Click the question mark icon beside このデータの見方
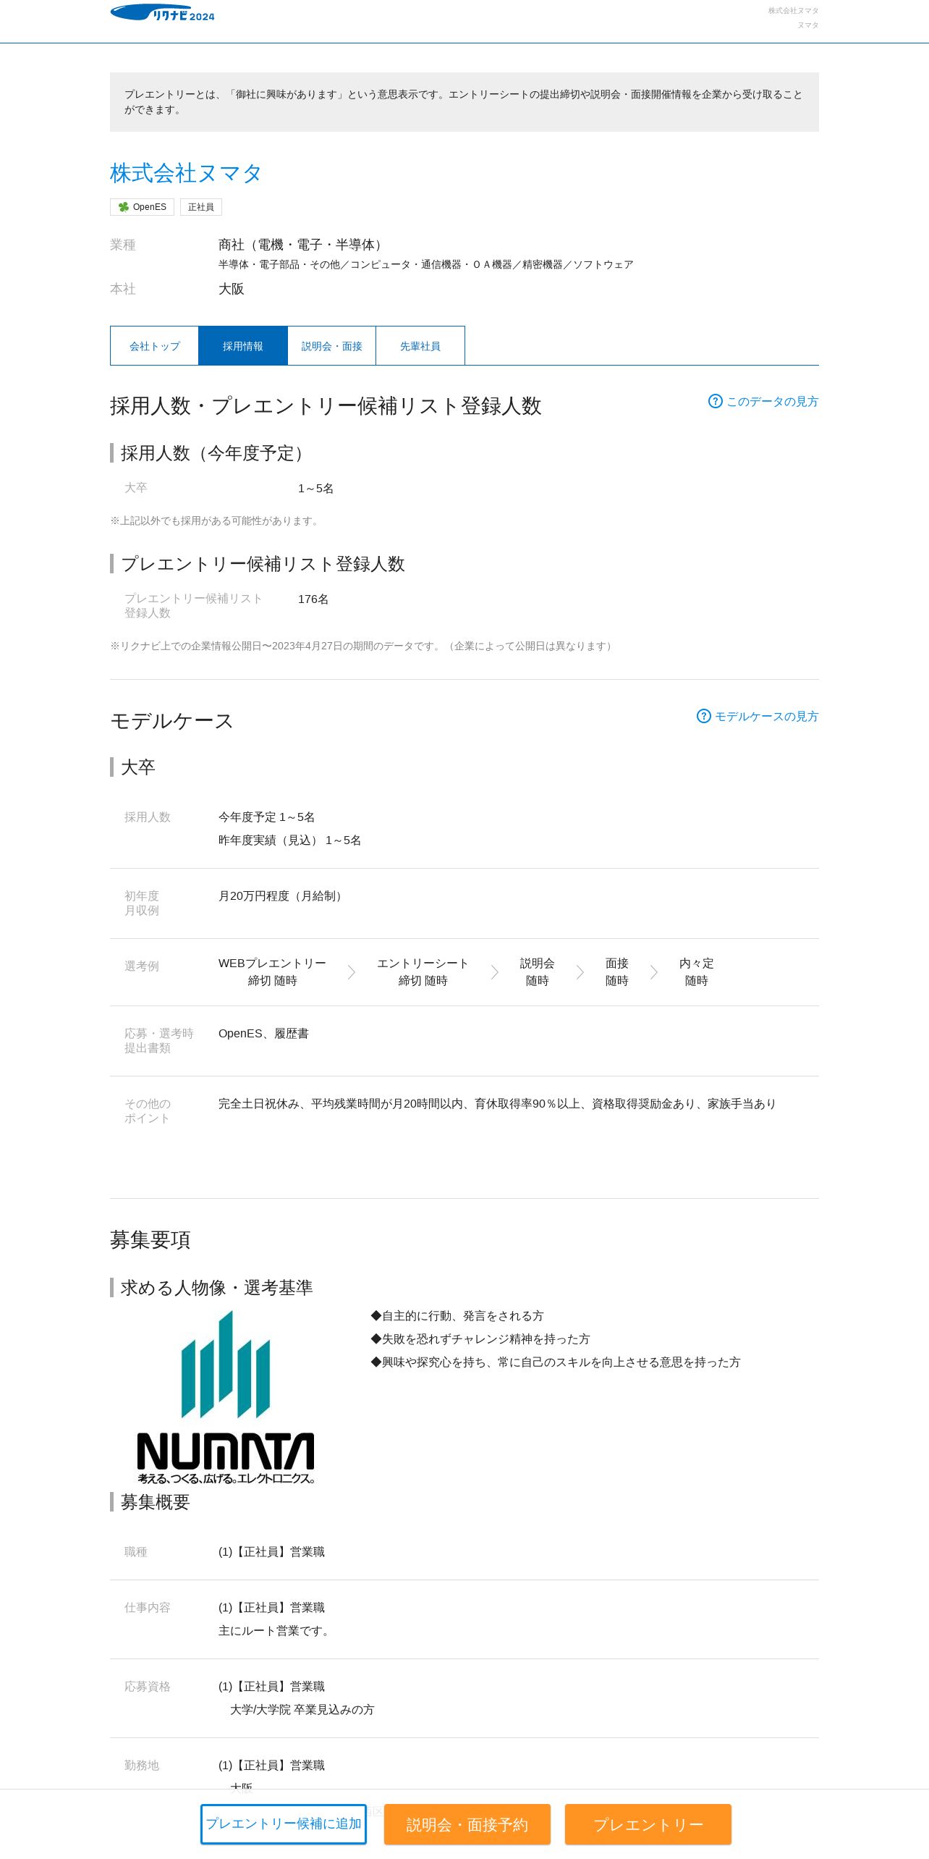929x1859 pixels. [715, 401]
